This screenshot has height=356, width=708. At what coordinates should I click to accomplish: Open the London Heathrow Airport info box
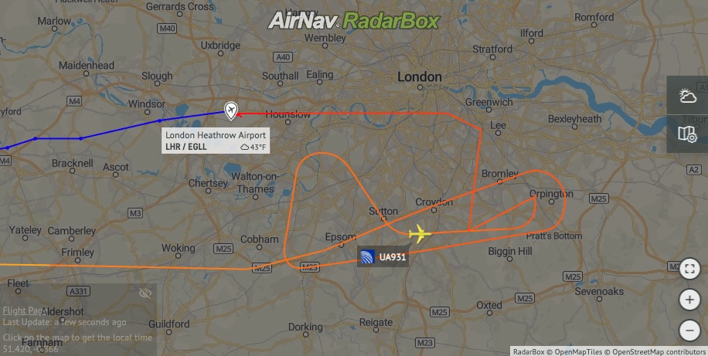click(216, 141)
